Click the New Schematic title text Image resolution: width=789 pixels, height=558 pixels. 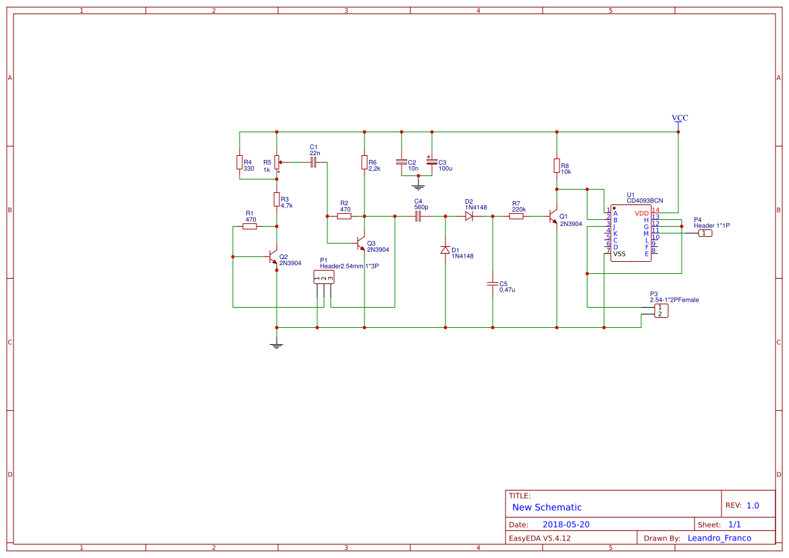point(546,507)
